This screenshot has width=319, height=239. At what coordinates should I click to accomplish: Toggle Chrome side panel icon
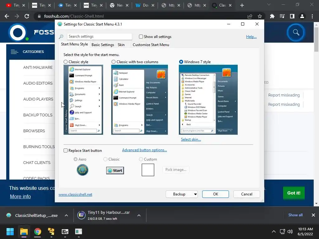292,16
